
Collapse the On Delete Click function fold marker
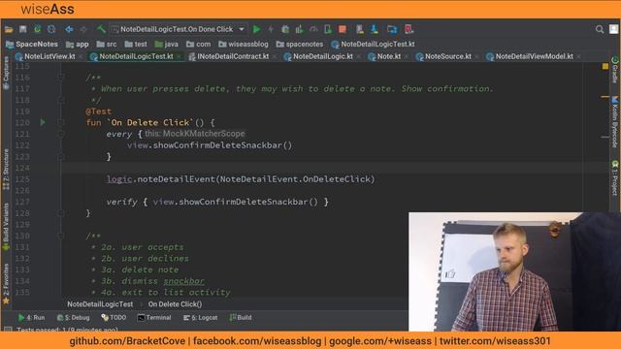(x=60, y=123)
